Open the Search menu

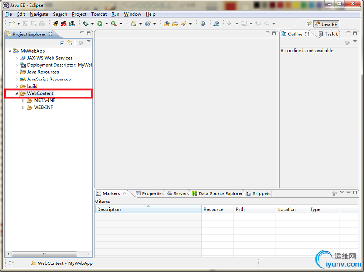coord(60,14)
